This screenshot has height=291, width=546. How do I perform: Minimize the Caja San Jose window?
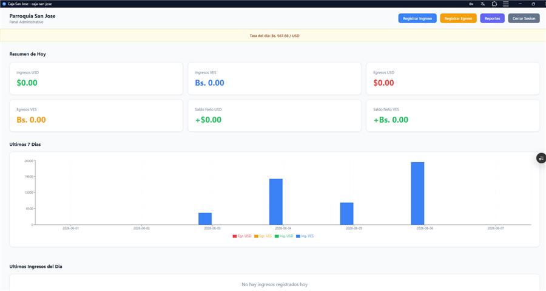[520, 4]
